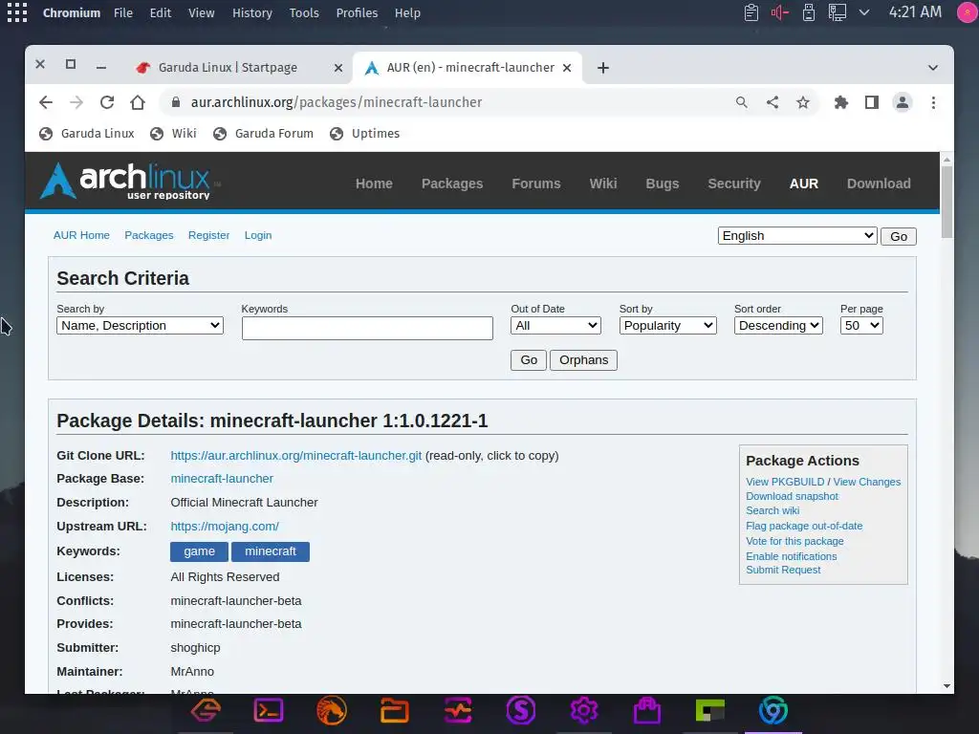Go back to the previous page
The width and height of the screenshot is (979, 734).
pyautogui.click(x=46, y=102)
